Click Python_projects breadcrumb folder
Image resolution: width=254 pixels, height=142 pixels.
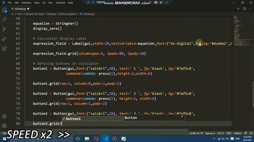coord(67,14)
